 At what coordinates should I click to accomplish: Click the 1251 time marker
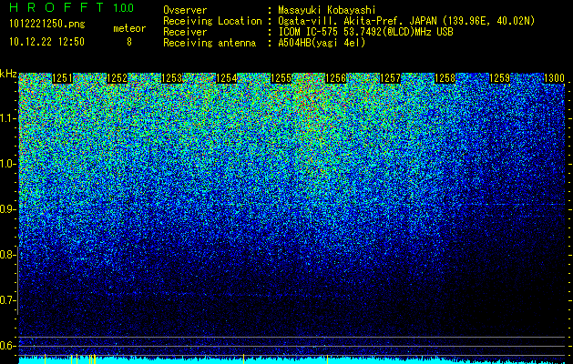click(63, 78)
